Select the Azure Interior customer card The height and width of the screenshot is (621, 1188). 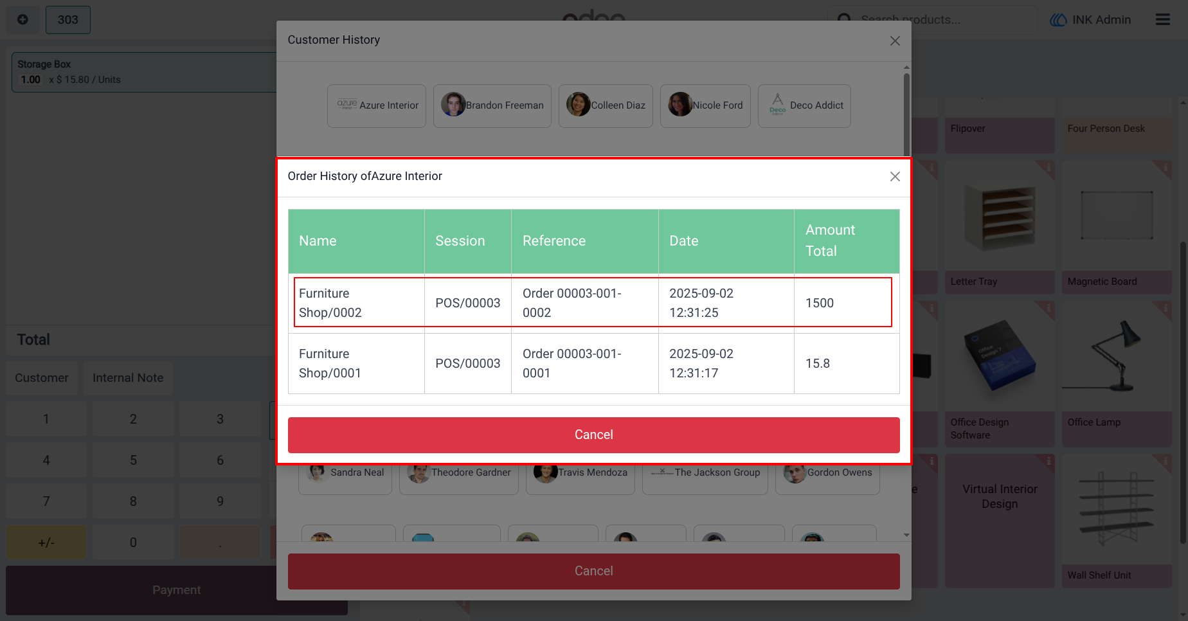(x=377, y=106)
